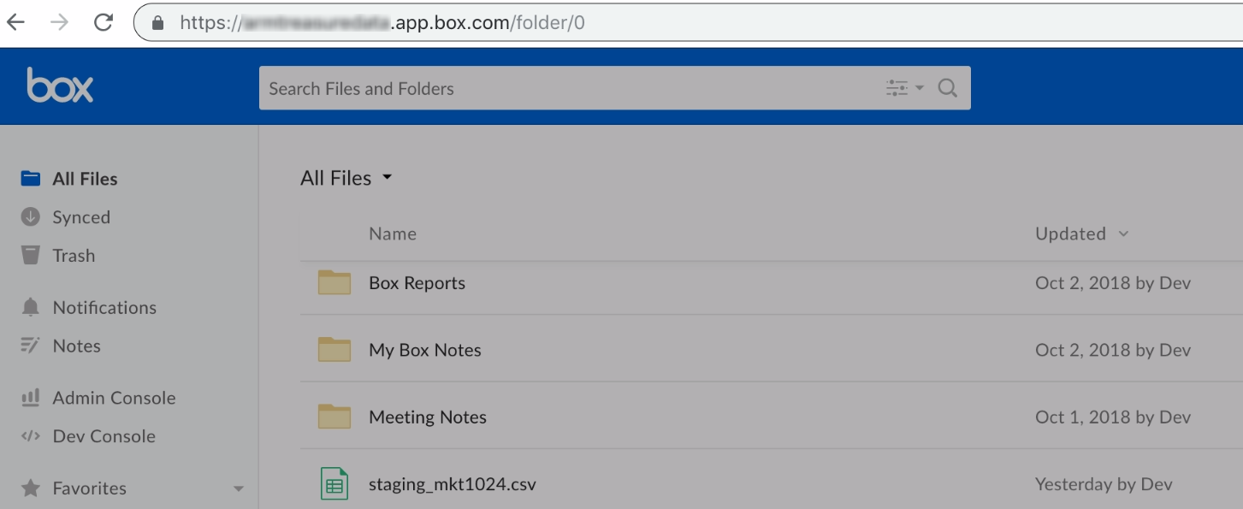The image size is (1243, 509).
Task: Click the Favorites star icon
Action: coord(31,488)
